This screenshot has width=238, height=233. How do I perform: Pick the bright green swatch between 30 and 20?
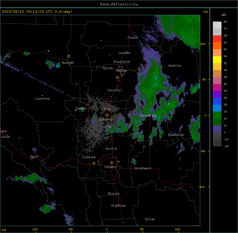pos(217,115)
